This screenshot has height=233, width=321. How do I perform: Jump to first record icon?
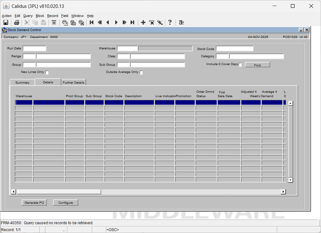click(91, 22)
